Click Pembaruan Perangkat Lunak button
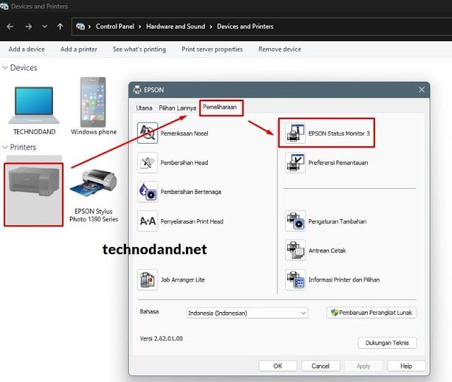452x382 pixels. tap(371, 313)
